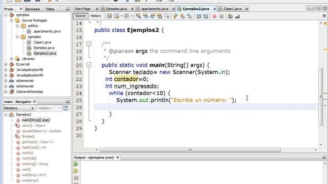Minimize the Navigator panel
Image resolution: width=328 pixels, height=184 pixels.
click(x=68, y=102)
